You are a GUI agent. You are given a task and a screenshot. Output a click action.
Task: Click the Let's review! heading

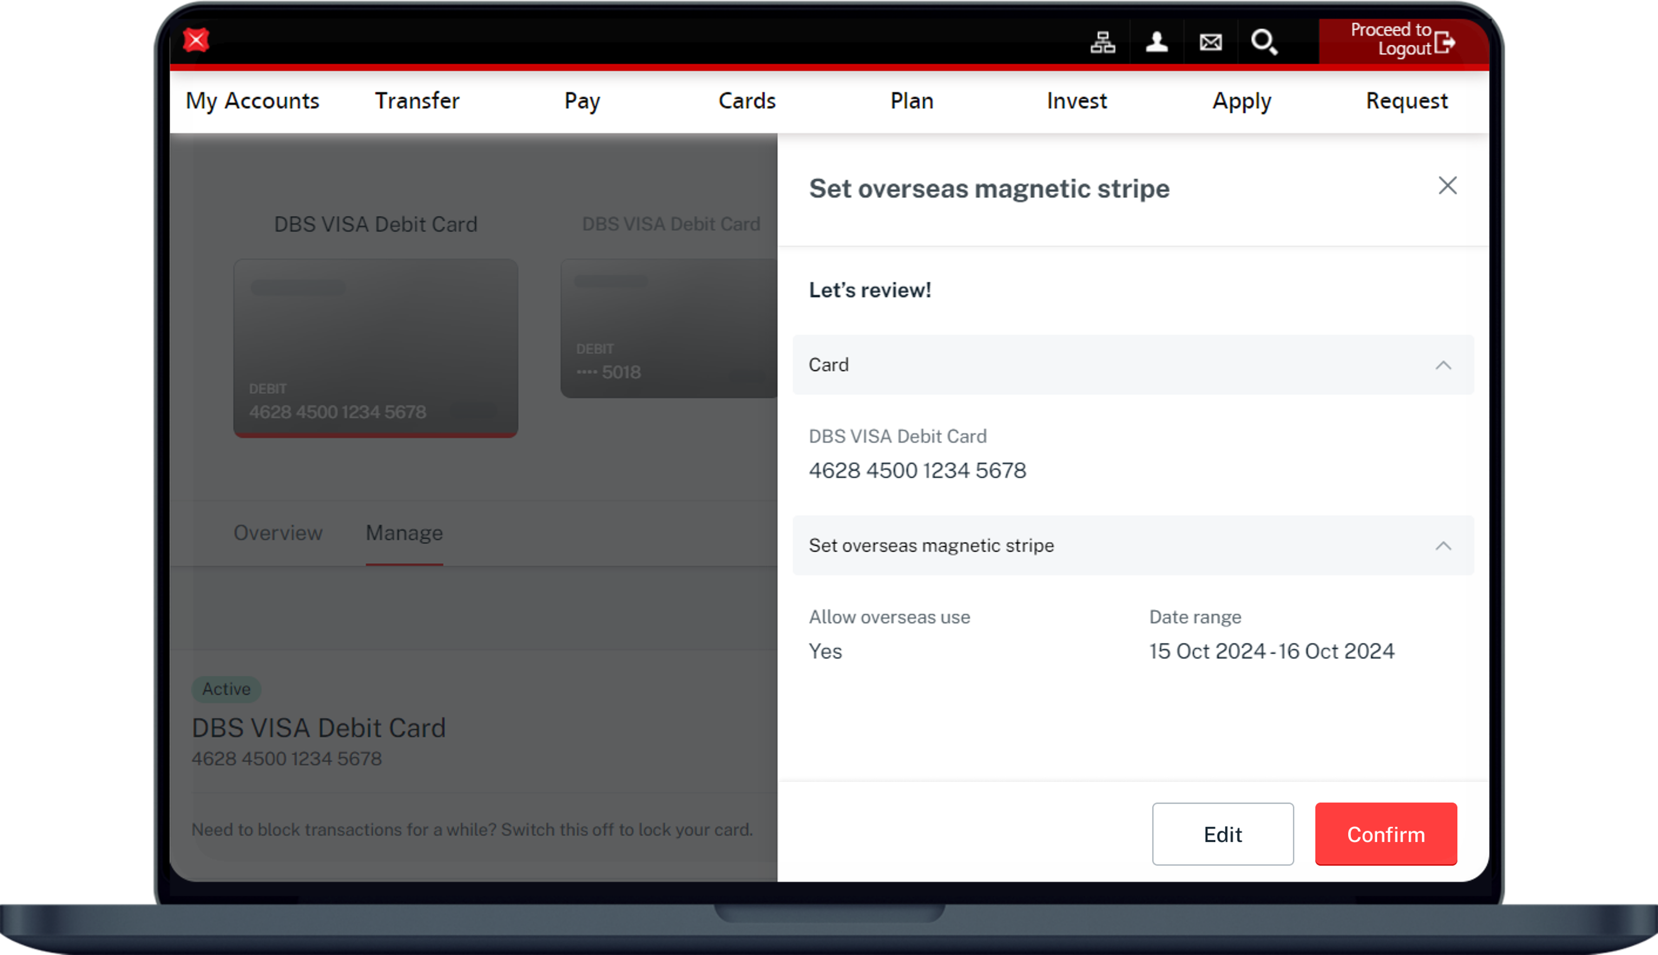tap(870, 290)
